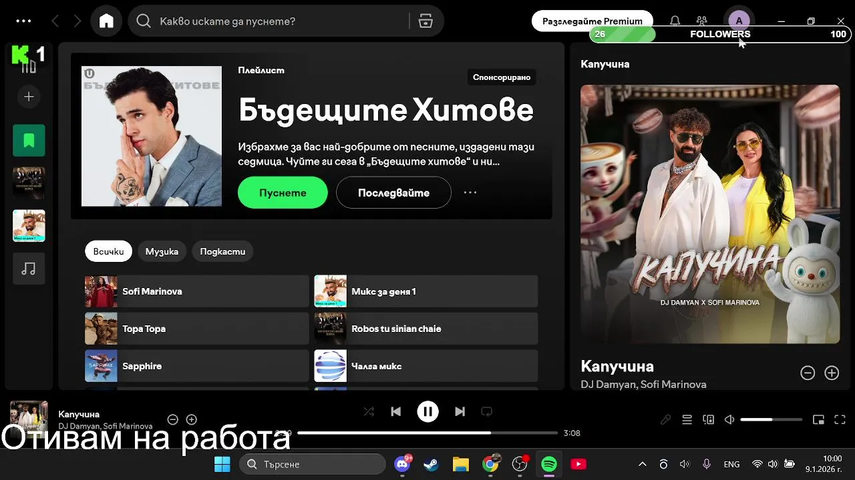Image resolution: width=855 pixels, height=480 pixels.
Task: Show hidden tray icons chevron
Action: point(643,464)
